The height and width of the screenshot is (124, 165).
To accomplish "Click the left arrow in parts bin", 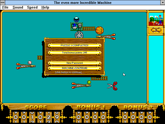I will click(153, 30).
